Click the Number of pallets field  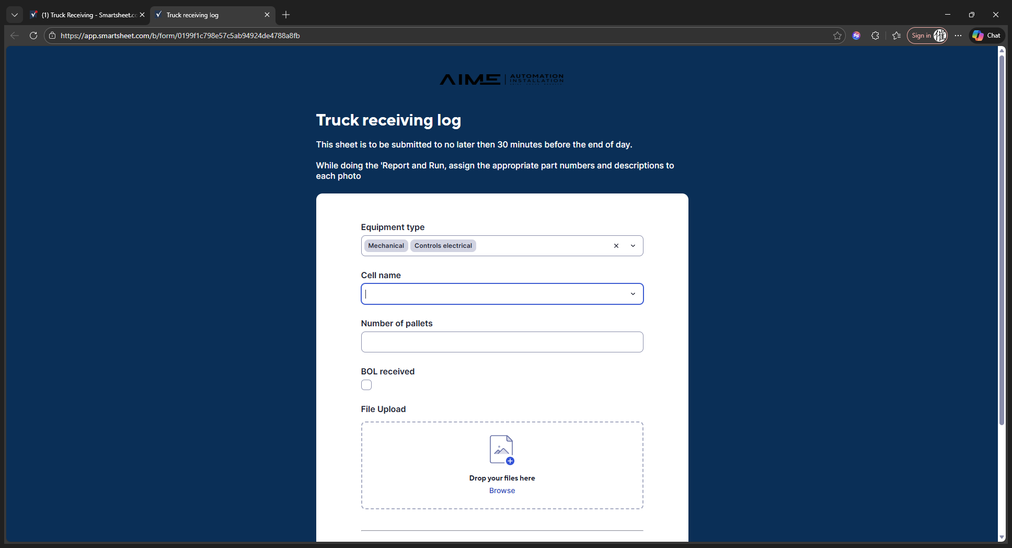coord(502,342)
